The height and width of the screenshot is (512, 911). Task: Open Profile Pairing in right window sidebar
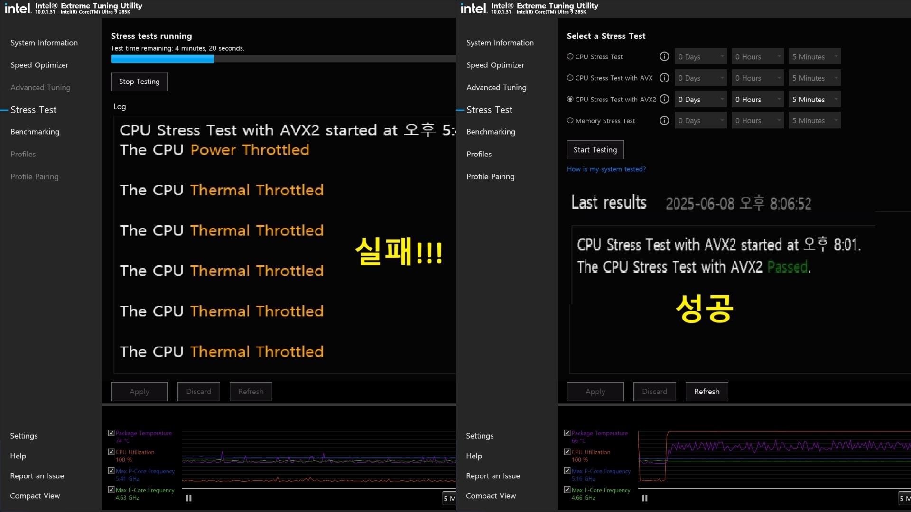(490, 176)
